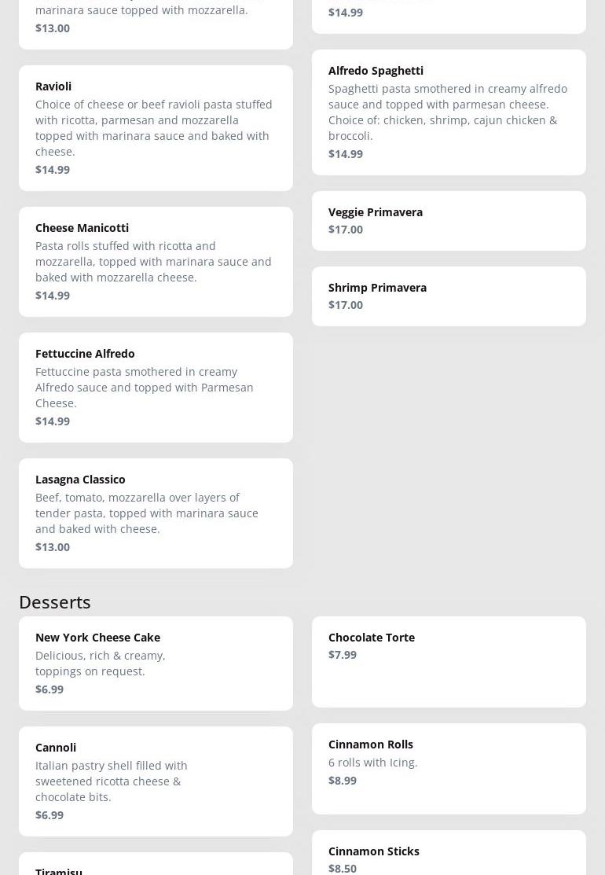Click the $8.99 Cinnamon Rolls price
This screenshot has height=875, width=605.
click(343, 781)
